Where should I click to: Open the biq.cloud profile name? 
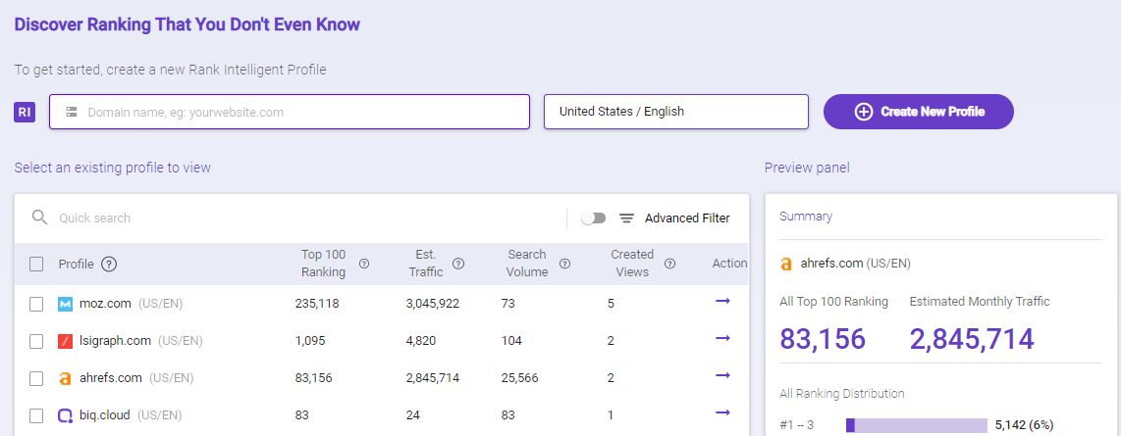point(105,415)
